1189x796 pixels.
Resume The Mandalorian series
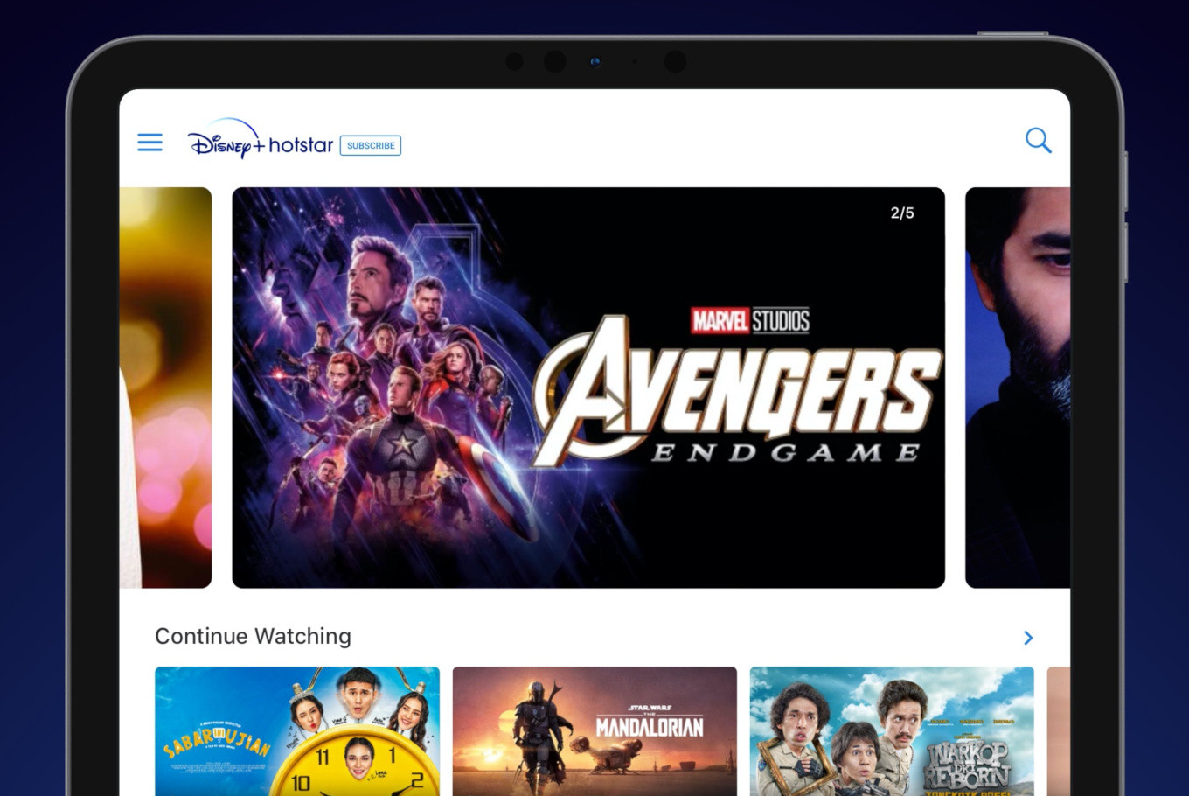(594, 731)
